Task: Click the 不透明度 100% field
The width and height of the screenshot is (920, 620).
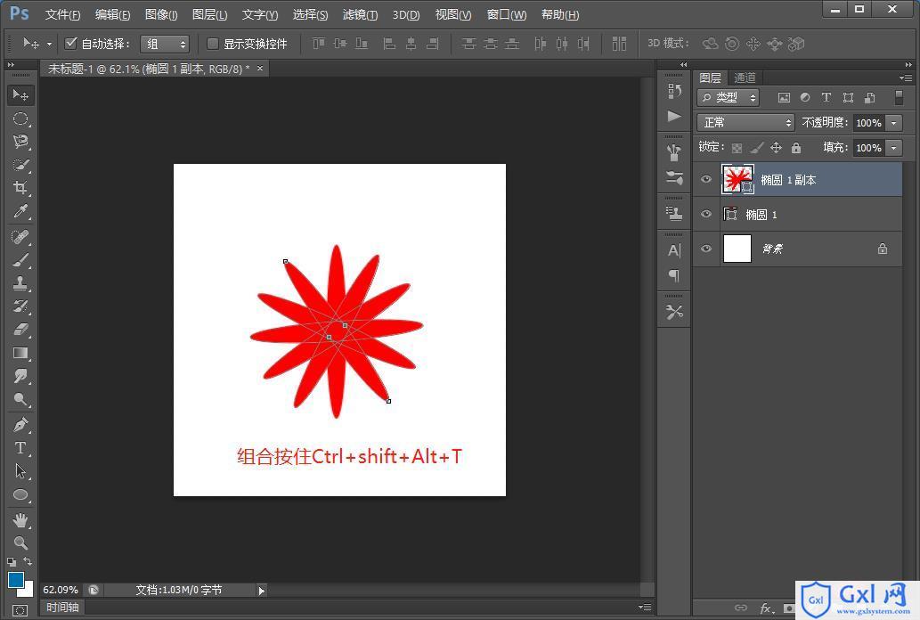Action: 869,123
